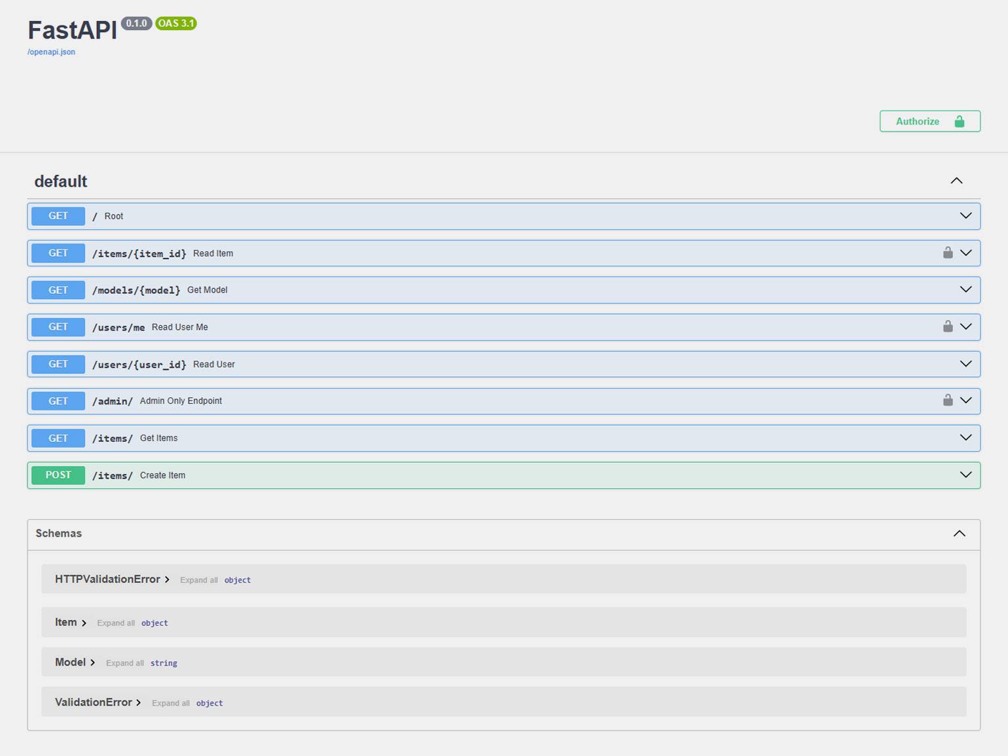Click the default tag heading
This screenshot has height=756, width=1008.
click(x=61, y=181)
